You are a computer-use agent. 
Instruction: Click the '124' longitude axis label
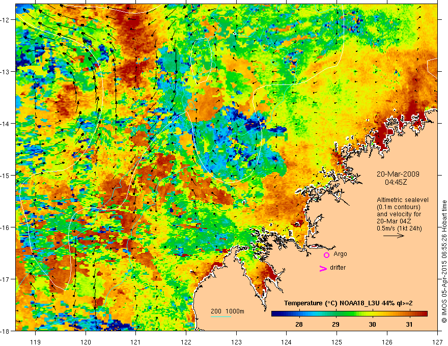click(x=287, y=342)
